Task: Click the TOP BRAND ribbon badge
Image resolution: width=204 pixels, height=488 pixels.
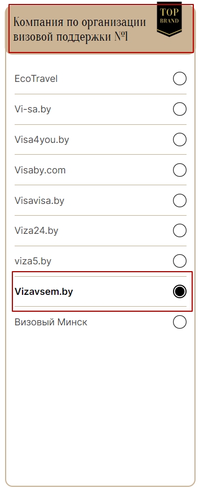Action: (x=169, y=19)
